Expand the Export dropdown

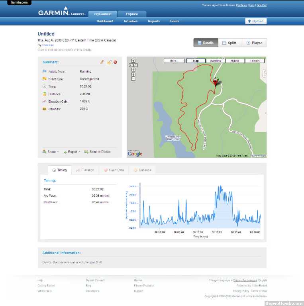pos(72,152)
